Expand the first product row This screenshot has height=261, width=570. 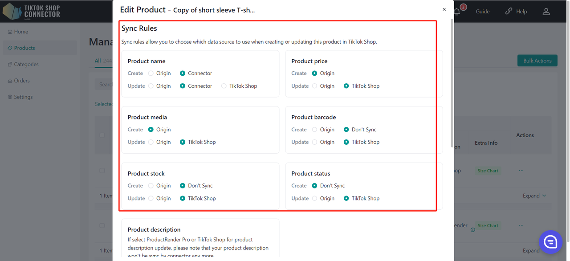[534, 196]
